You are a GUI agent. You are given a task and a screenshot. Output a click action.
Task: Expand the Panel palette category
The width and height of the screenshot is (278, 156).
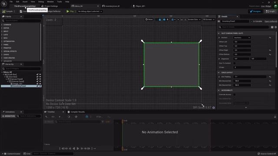point(2,45)
